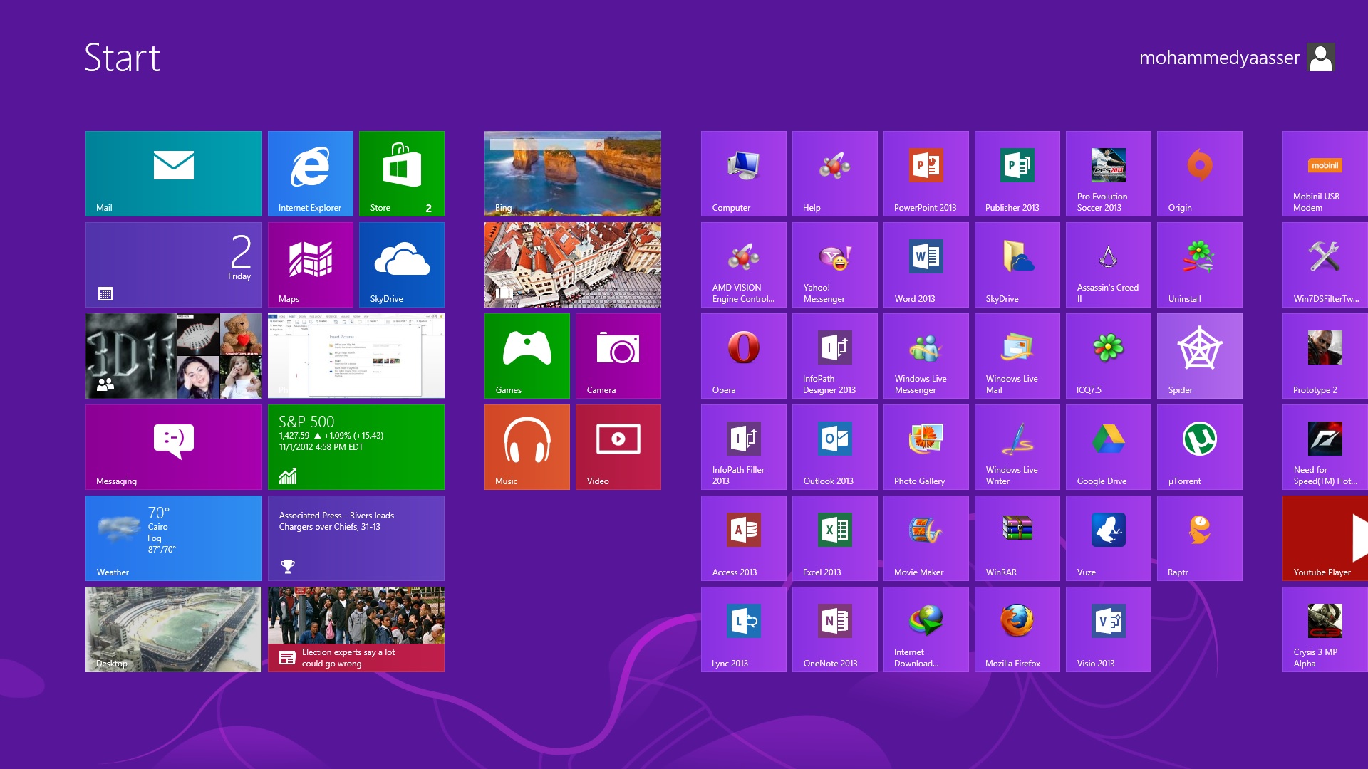
Task: Read 'Election experts say a lot could go wrong' news
Action: tap(356, 629)
